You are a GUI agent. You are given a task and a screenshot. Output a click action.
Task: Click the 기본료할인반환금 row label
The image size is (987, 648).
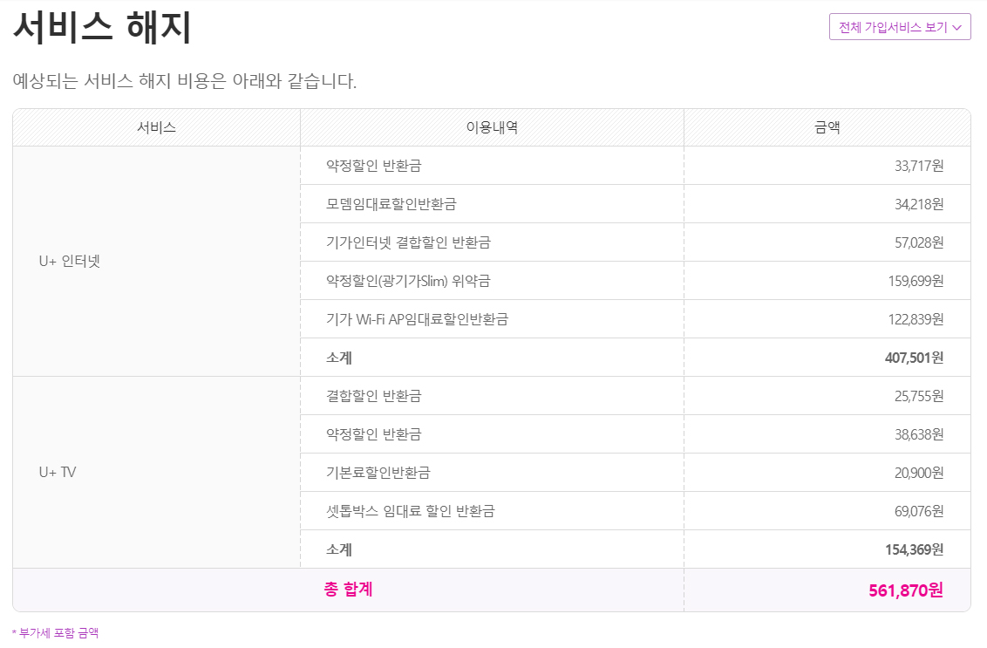[378, 473]
